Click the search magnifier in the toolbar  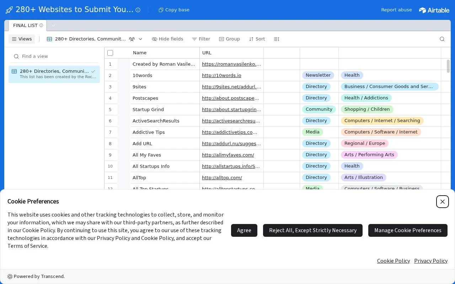[442, 39]
